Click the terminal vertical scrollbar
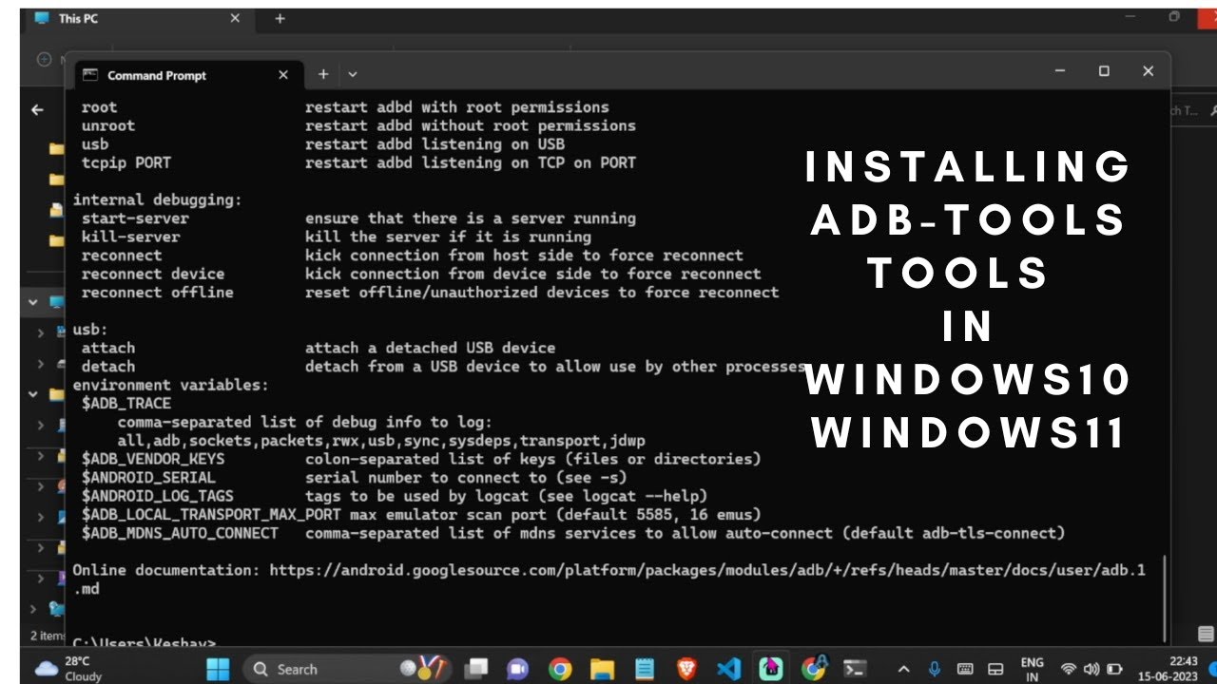 pos(1165,598)
